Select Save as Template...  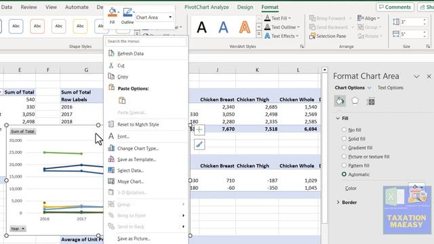[x=136, y=159]
